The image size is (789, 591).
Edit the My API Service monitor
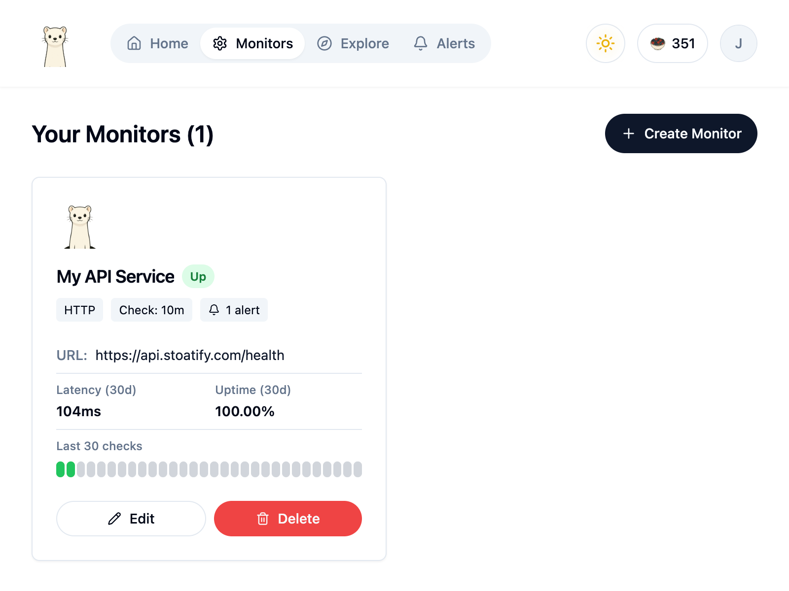(x=131, y=519)
